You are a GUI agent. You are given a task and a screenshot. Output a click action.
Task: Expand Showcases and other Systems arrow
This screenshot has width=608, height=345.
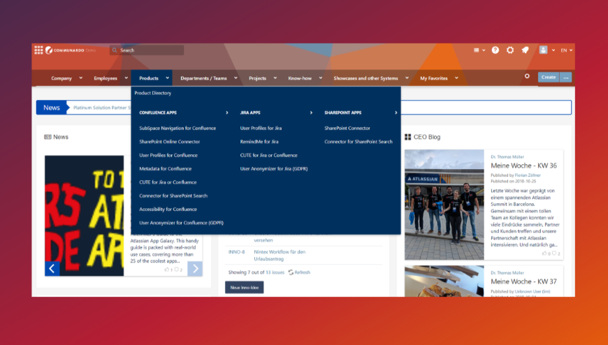point(407,78)
